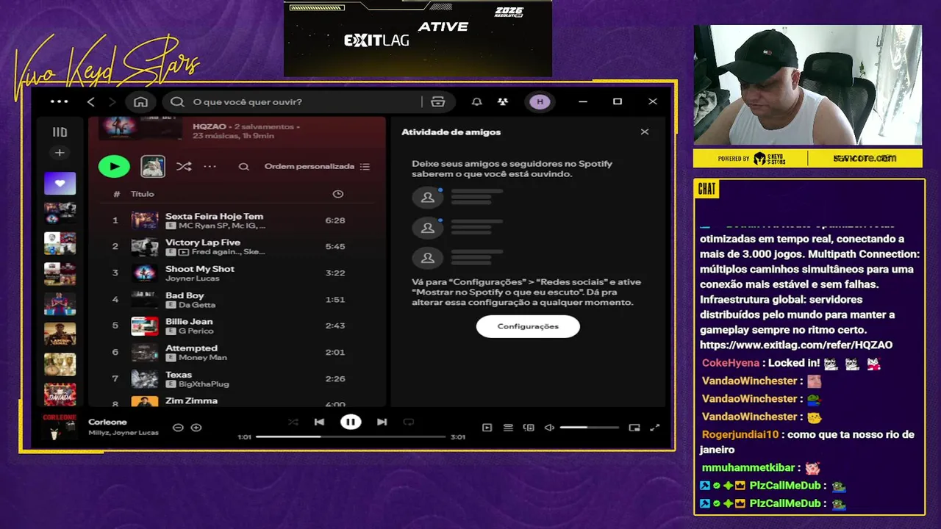
Task: Open more options for the playlist
Action: click(x=210, y=167)
